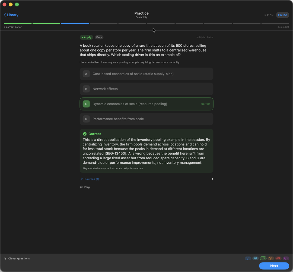Image resolution: width=293 pixels, height=272 pixels.
Task: Select answer Performance benefits from scale
Action: tap(146, 119)
